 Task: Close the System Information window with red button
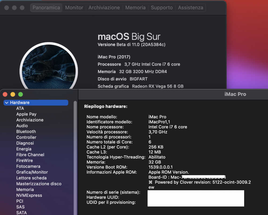coord(5,94)
